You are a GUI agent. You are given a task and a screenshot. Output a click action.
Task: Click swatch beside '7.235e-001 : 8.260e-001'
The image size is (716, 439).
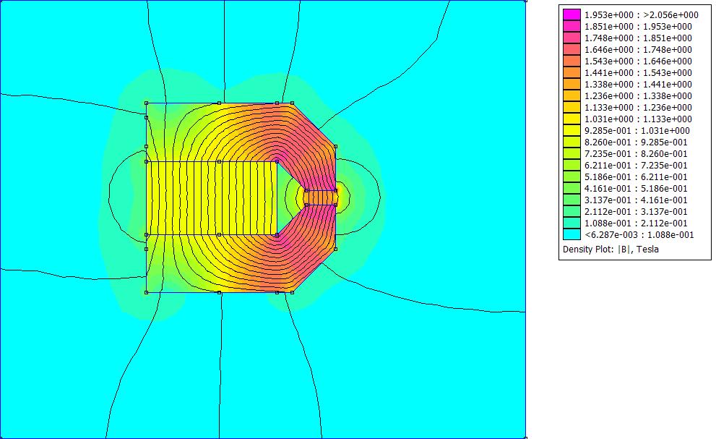click(x=571, y=154)
